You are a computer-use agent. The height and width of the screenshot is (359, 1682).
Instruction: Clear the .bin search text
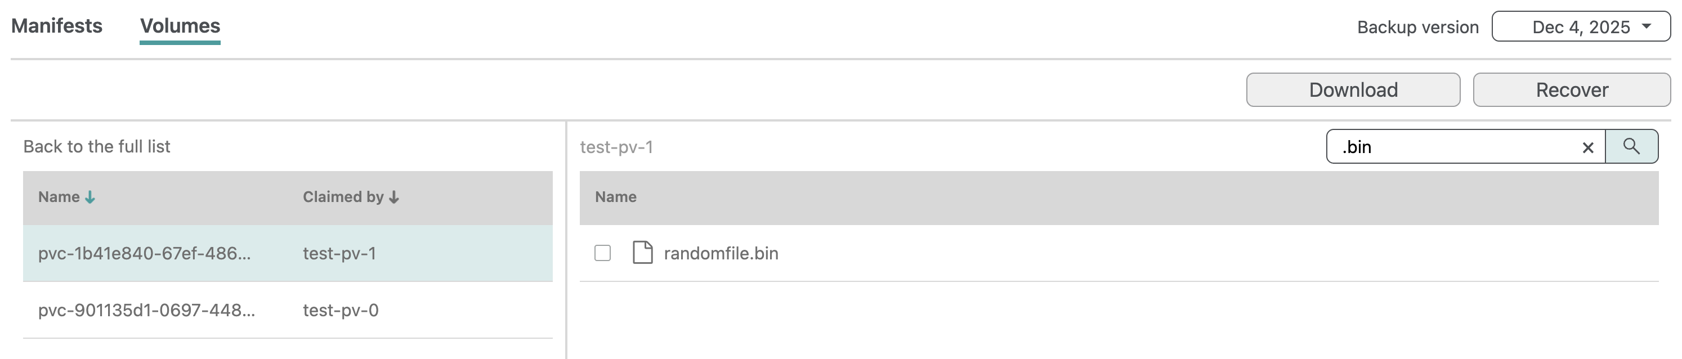(1587, 147)
